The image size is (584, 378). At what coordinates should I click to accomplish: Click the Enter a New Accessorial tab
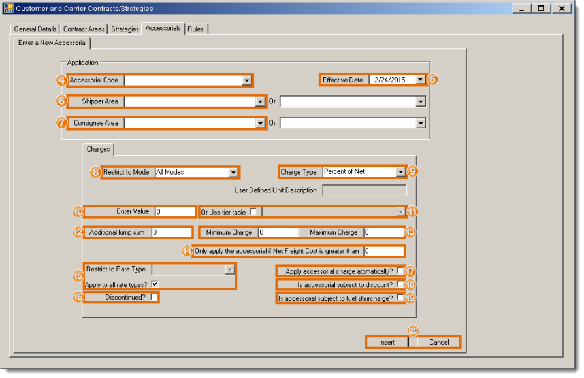tap(52, 43)
